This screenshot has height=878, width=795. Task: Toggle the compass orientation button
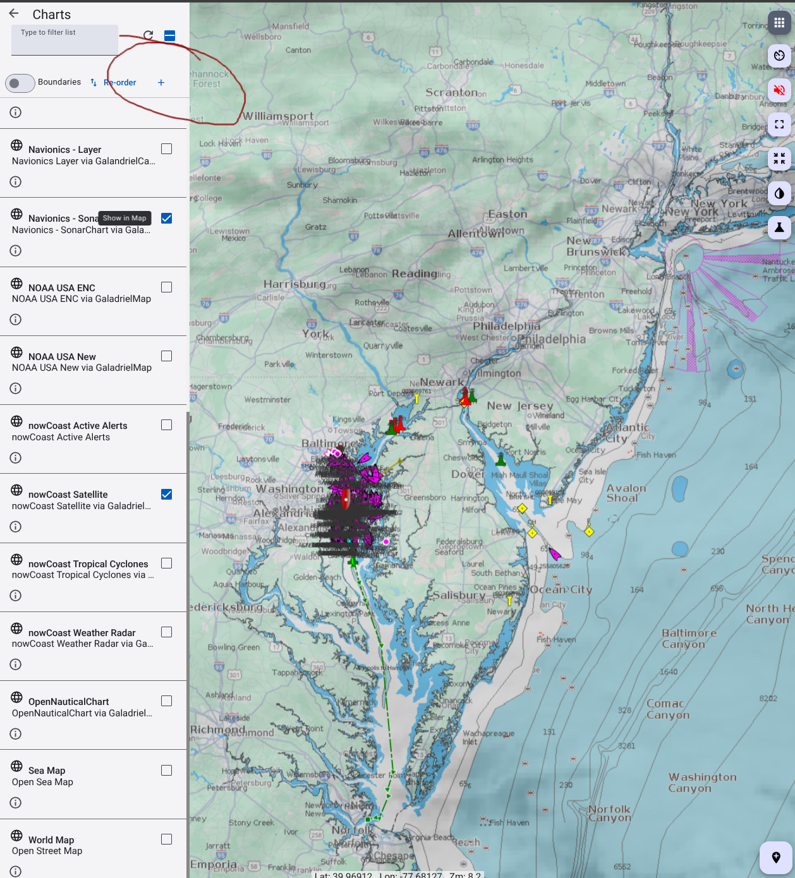point(779,56)
